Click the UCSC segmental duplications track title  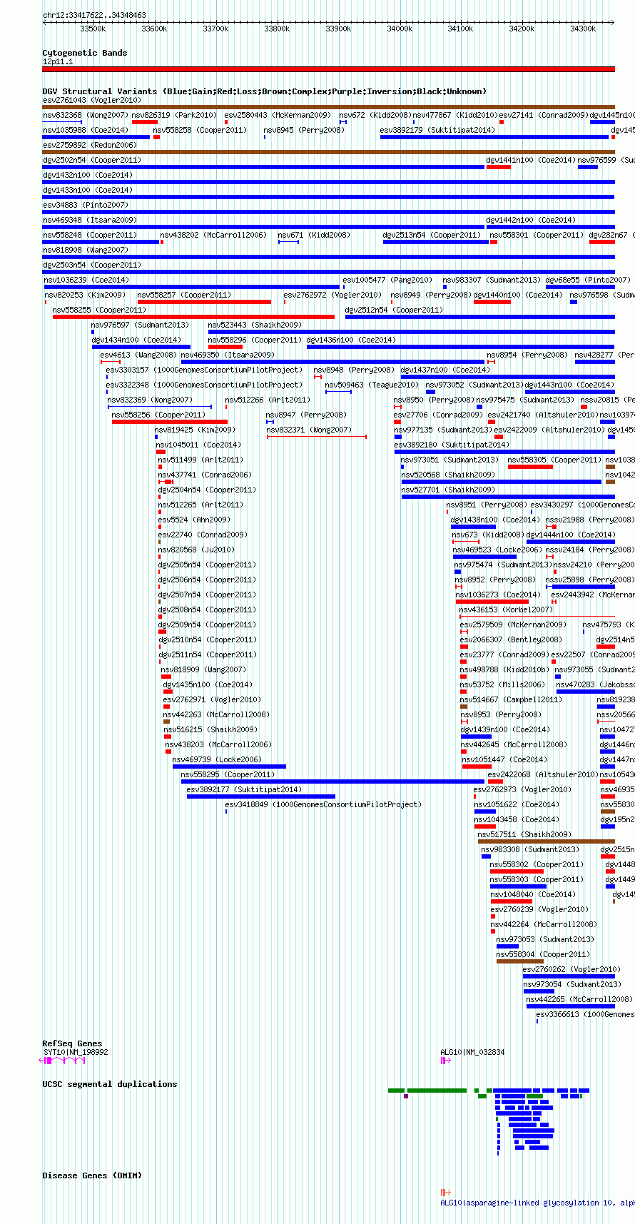[109, 1084]
